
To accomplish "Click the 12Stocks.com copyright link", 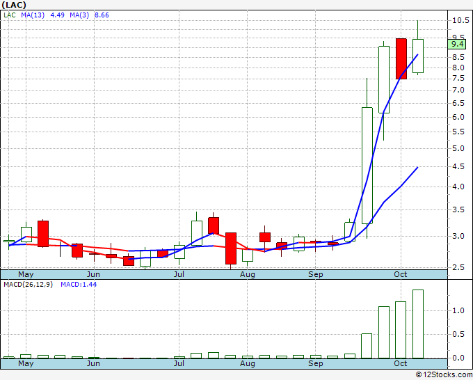I will pyautogui.click(x=444, y=374).
